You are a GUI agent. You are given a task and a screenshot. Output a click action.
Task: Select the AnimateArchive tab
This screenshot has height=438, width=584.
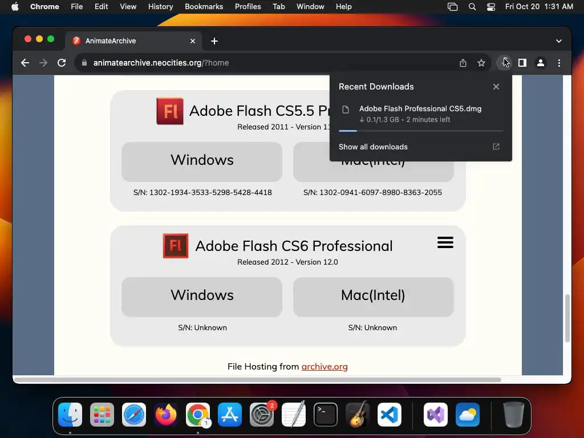click(133, 41)
